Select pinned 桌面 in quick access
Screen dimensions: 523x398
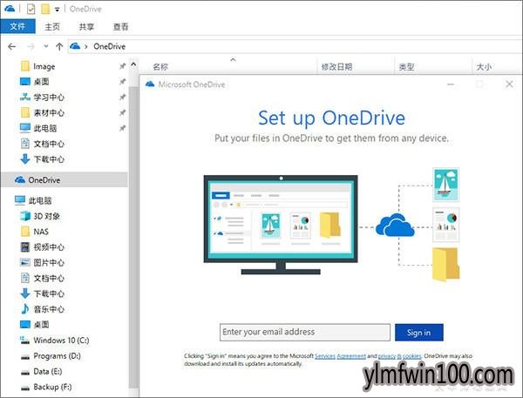click(x=34, y=82)
